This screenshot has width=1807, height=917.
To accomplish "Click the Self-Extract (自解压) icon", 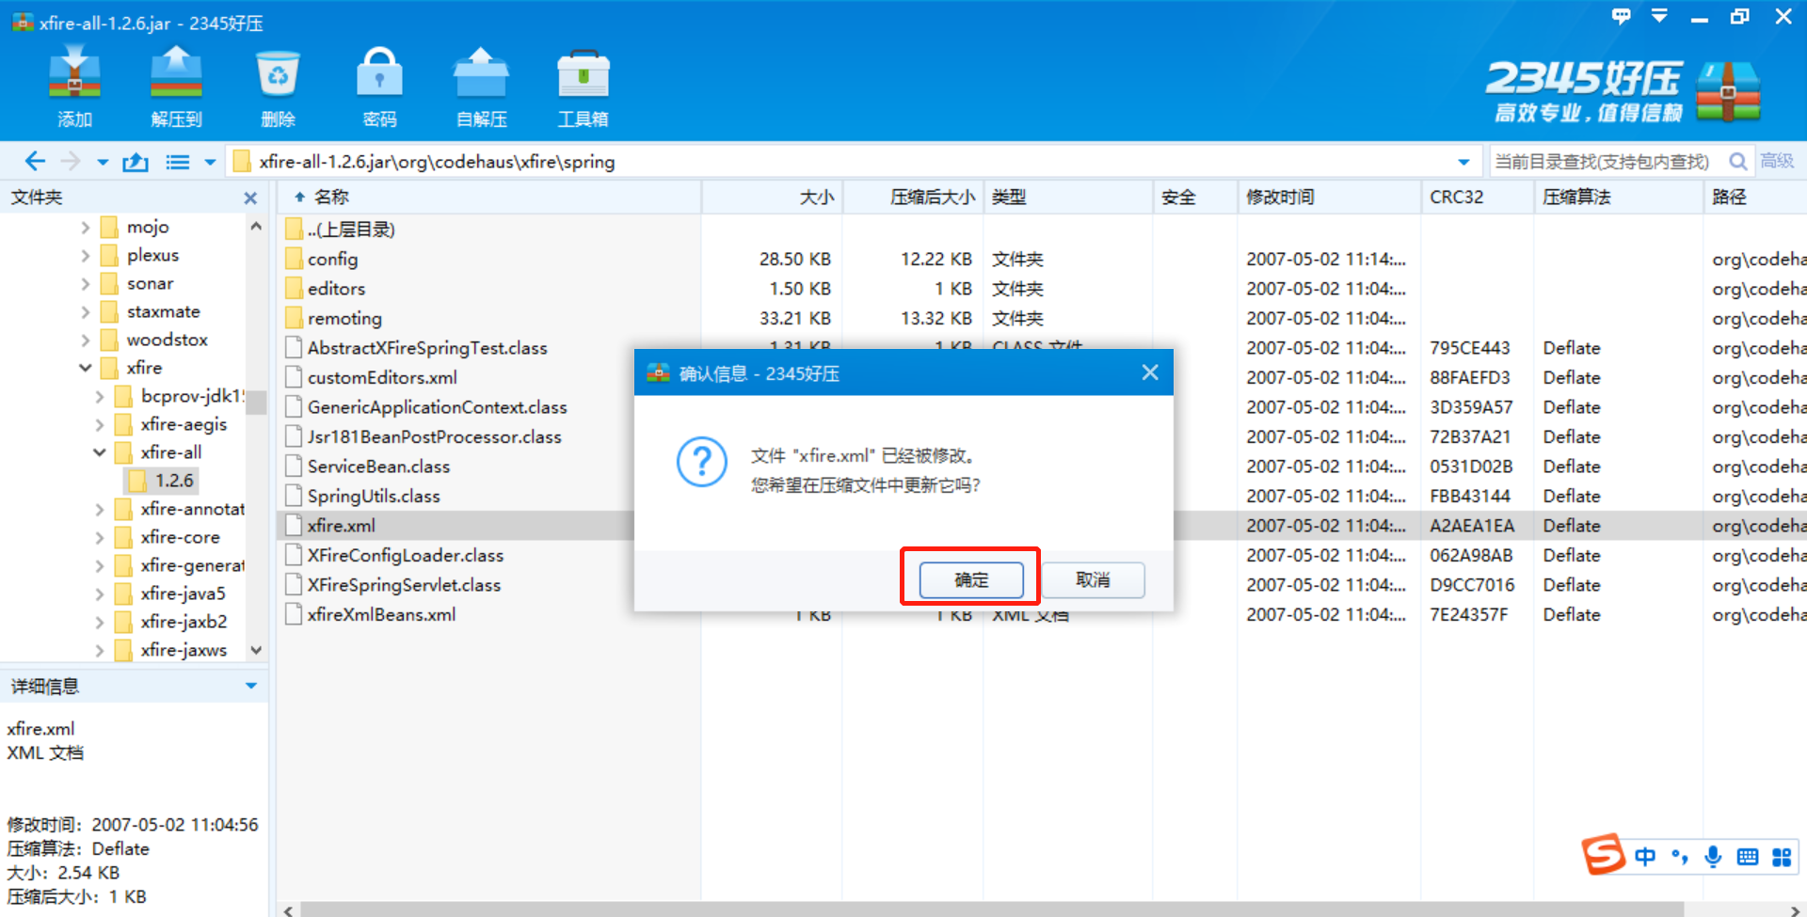I will (481, 85).
